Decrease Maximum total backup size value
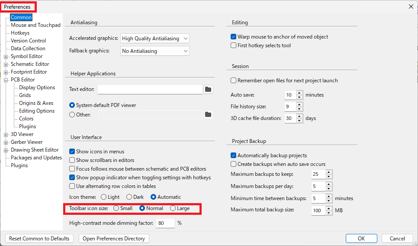The width and height of the screenshot is (418, 246). click(329, 213)
